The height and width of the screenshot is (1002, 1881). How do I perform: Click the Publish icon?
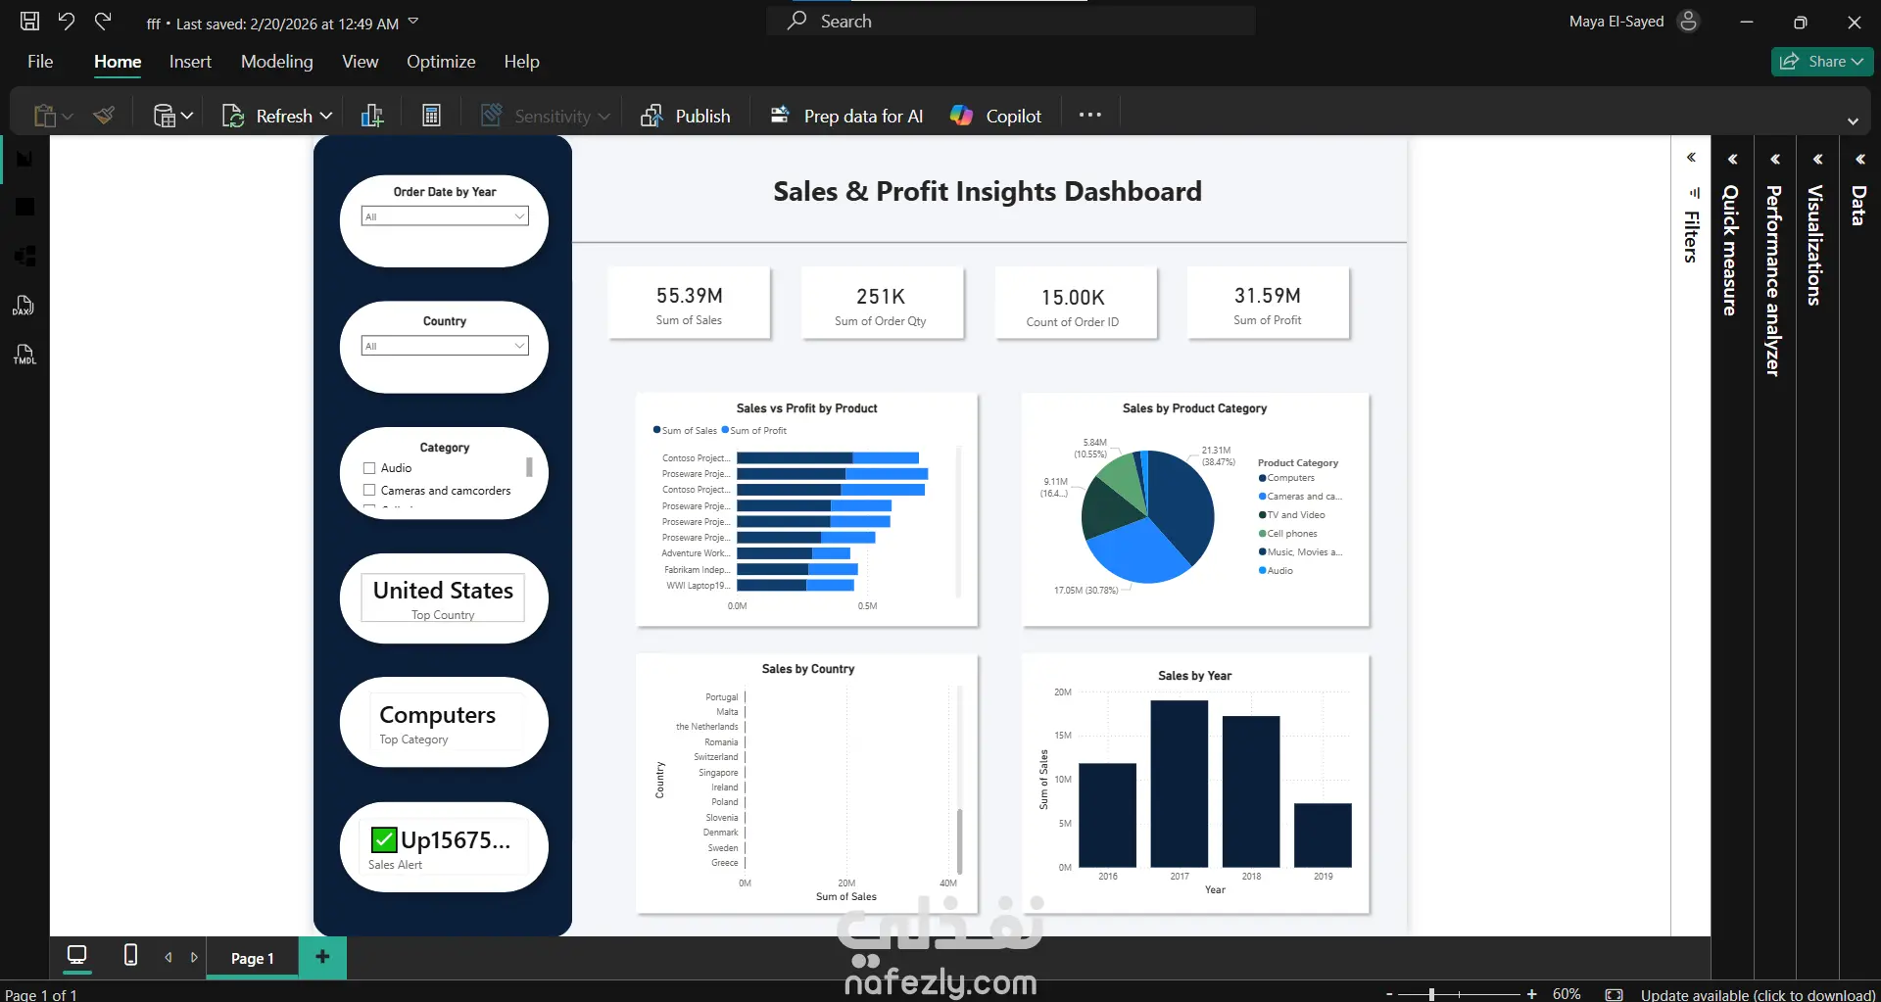(651, 116)
